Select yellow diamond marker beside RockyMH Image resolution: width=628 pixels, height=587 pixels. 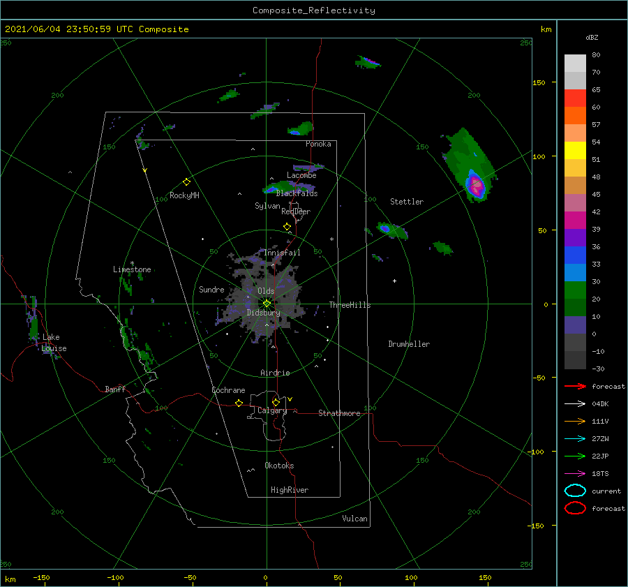pyautogui.click(x=186, y=182)
